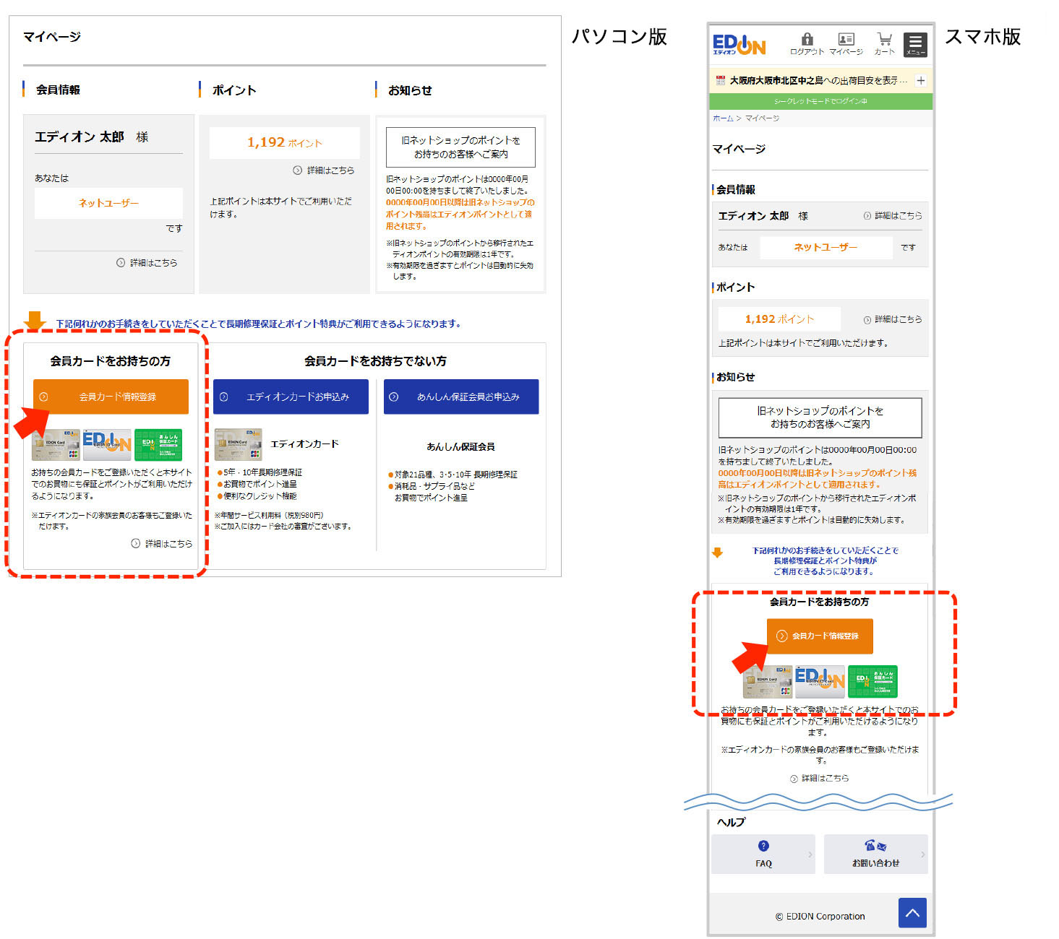Tap 詳細はこちら beside mobile 1,192 ポイント
Screen dimensions: 1059x939
pyautogui.click(x=893, y=319)
